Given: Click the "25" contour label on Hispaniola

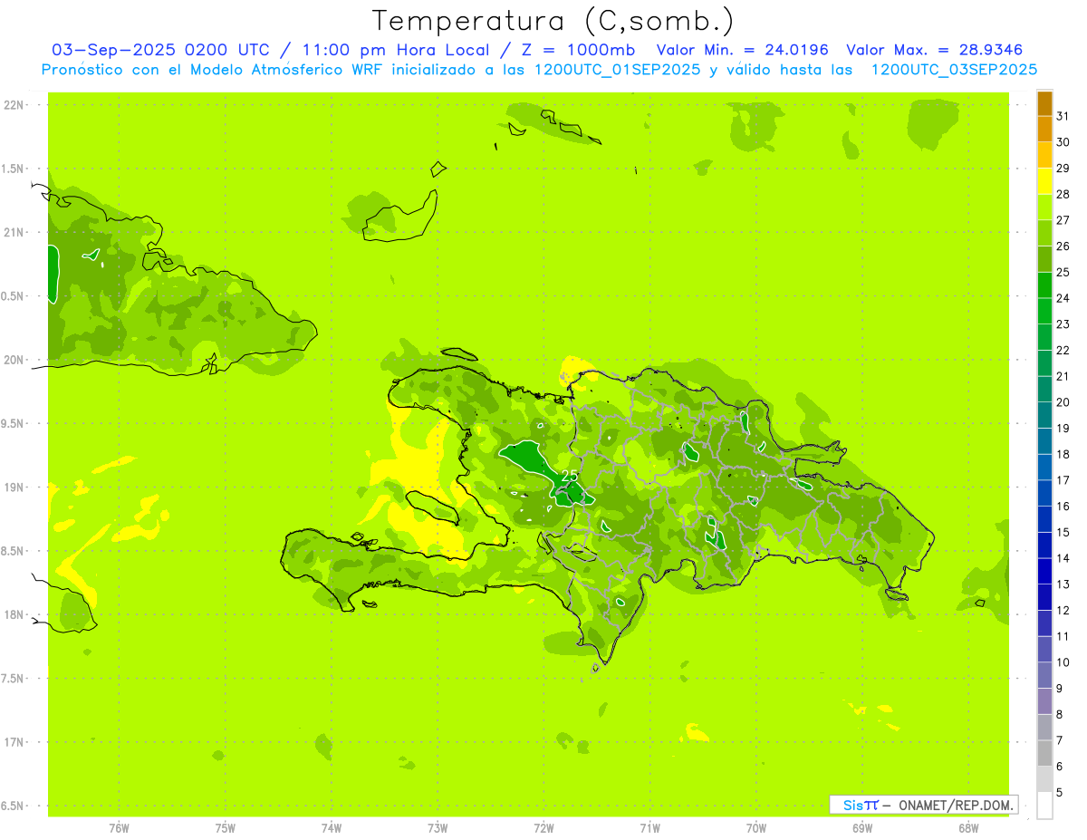Looking at the screenshot, I should point(570,475).
